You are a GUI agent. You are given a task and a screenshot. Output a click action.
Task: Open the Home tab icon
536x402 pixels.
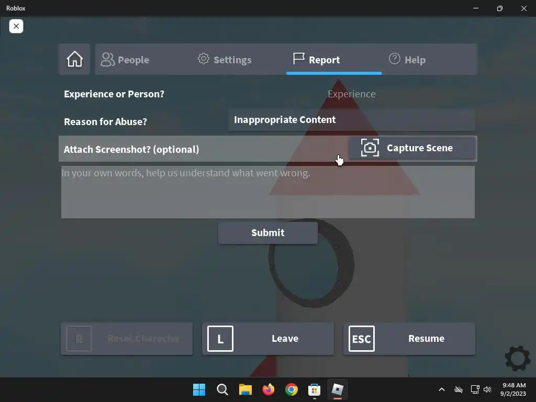(74, 59)
